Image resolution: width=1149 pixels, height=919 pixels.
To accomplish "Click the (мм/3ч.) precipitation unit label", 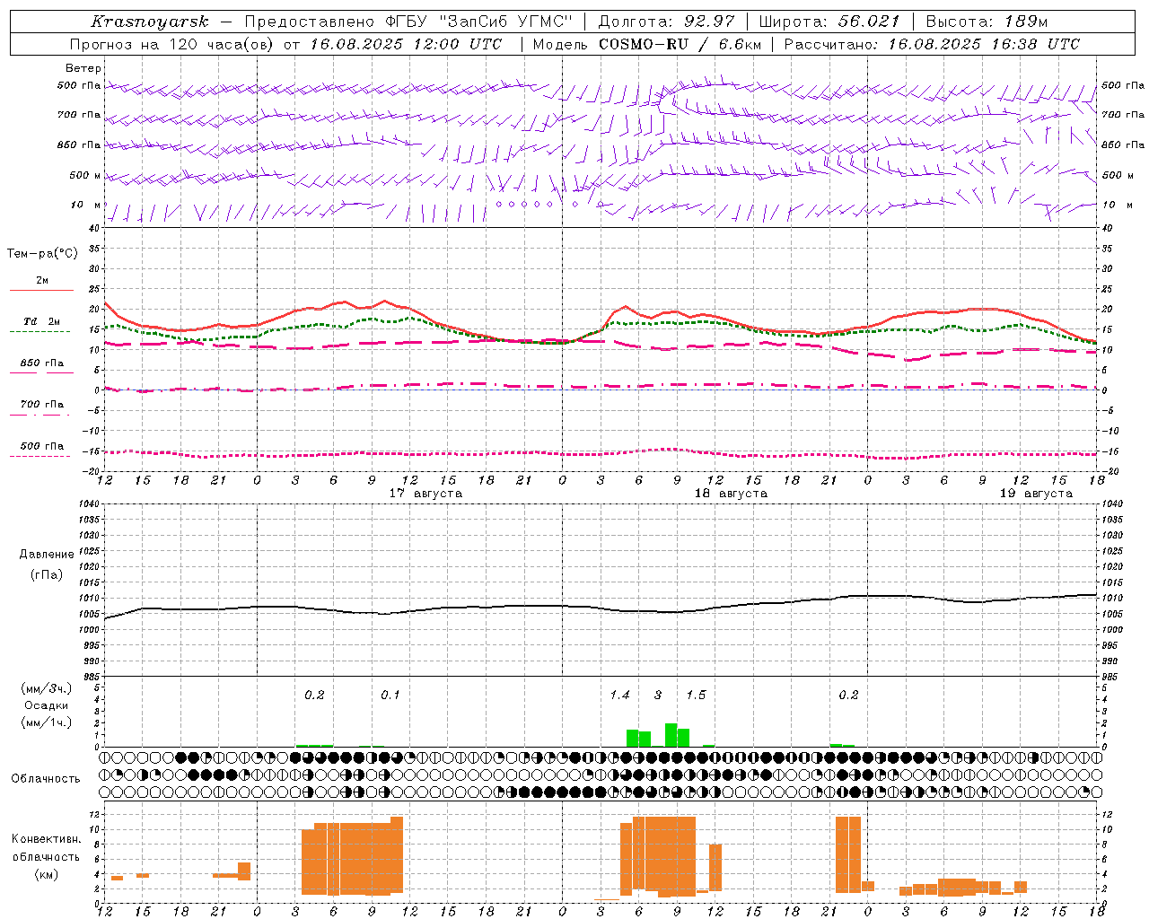I will 47,689.
